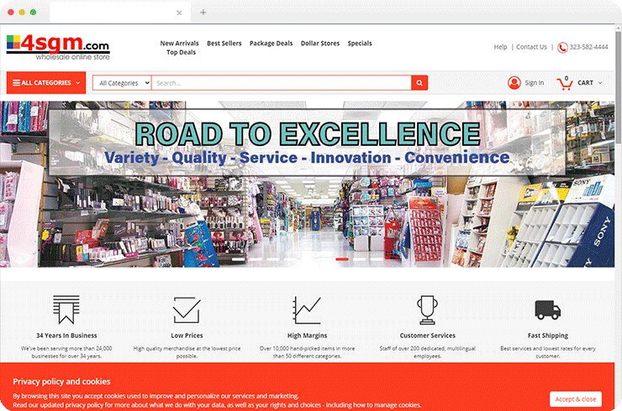Follow the Contact Us link
Viewport: 622px width, 411px height.
531,47
